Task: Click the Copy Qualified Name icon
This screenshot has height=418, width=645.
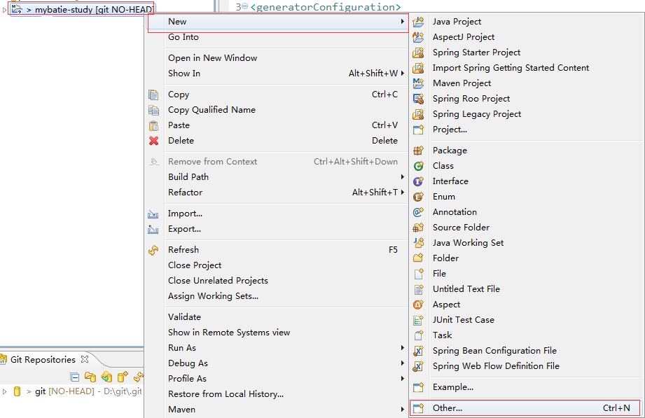Action: [153, 110]
